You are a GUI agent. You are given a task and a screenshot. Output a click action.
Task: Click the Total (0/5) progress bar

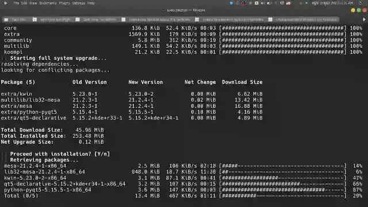click(283, 195)
